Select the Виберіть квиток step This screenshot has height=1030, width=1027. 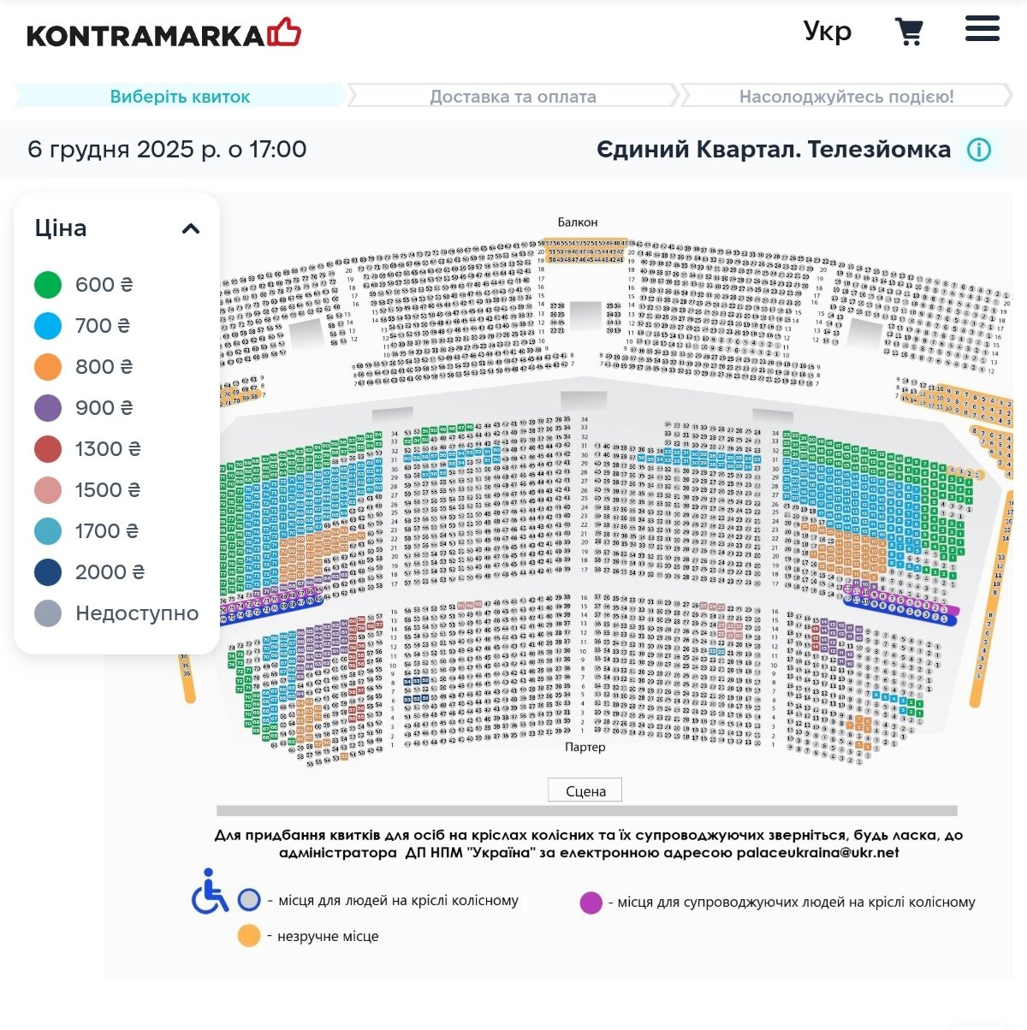(x=180, y=97)
